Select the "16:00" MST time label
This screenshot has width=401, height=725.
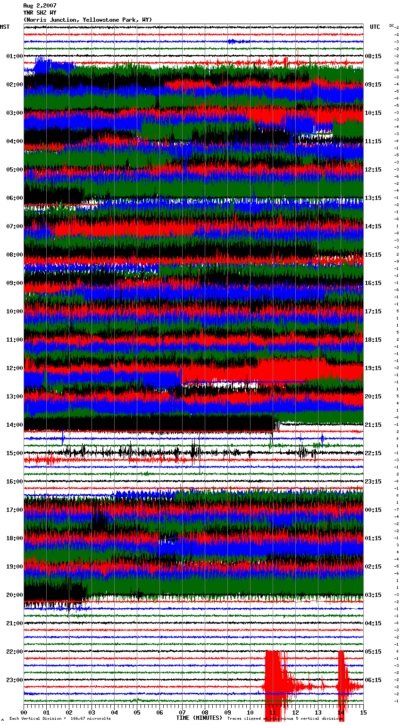pyautogui.click(x=15, y=482)
